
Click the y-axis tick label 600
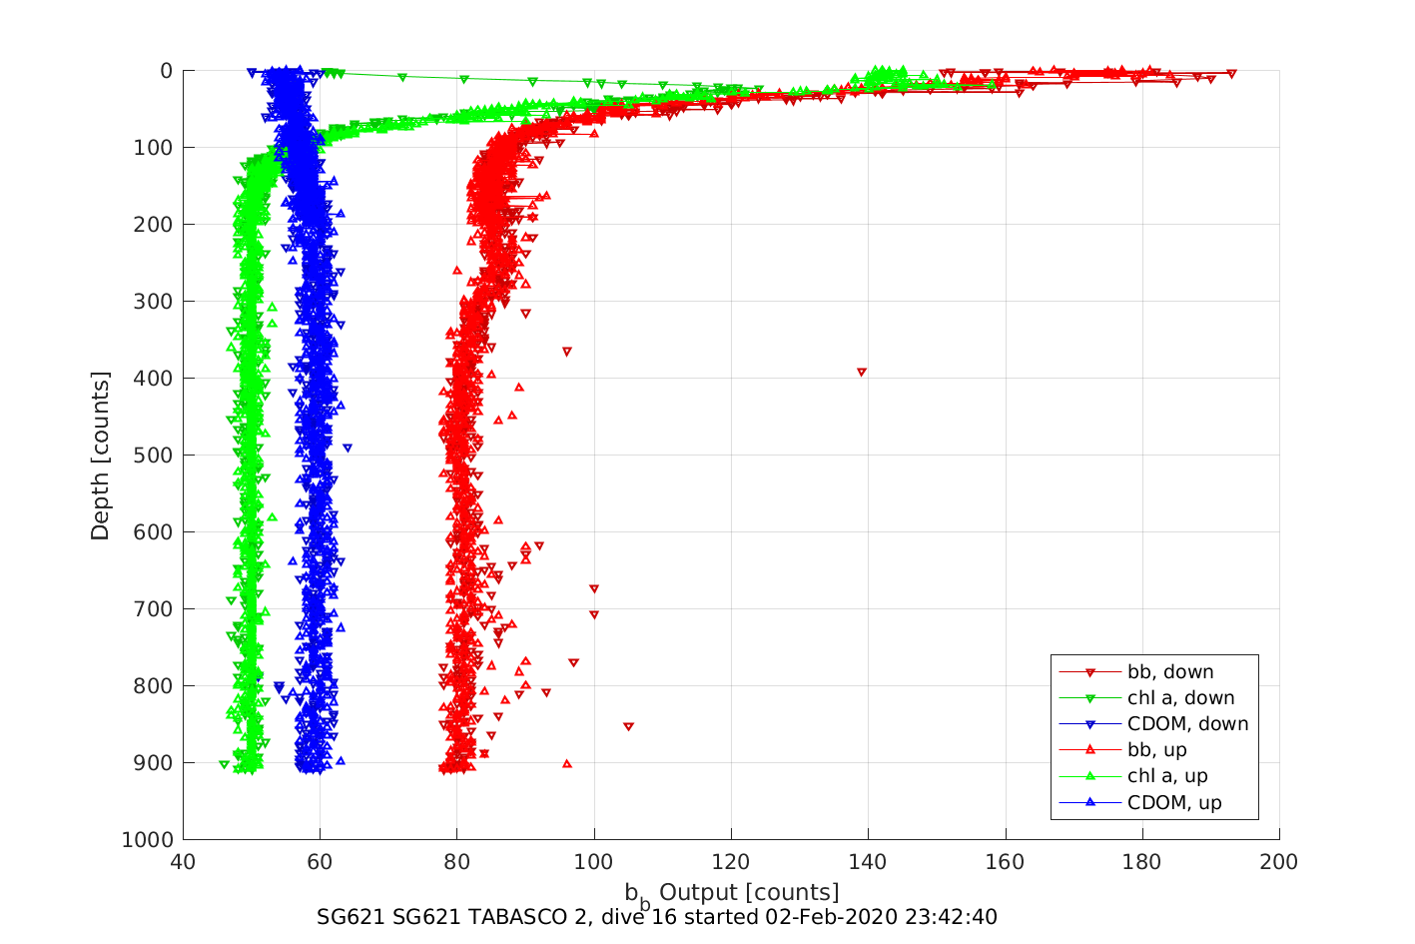point(153,532)
